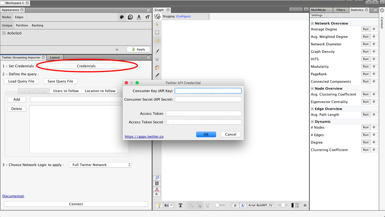Open the label size mode black A dropdown

click(x=236, y=205)
